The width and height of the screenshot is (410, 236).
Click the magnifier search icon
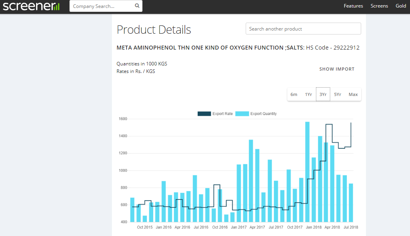pos(137,6)
